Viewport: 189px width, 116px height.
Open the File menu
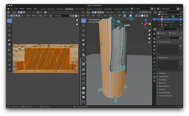pos(12,9)
